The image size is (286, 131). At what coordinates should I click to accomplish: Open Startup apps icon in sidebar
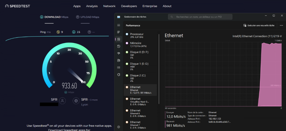coord(119,53)
